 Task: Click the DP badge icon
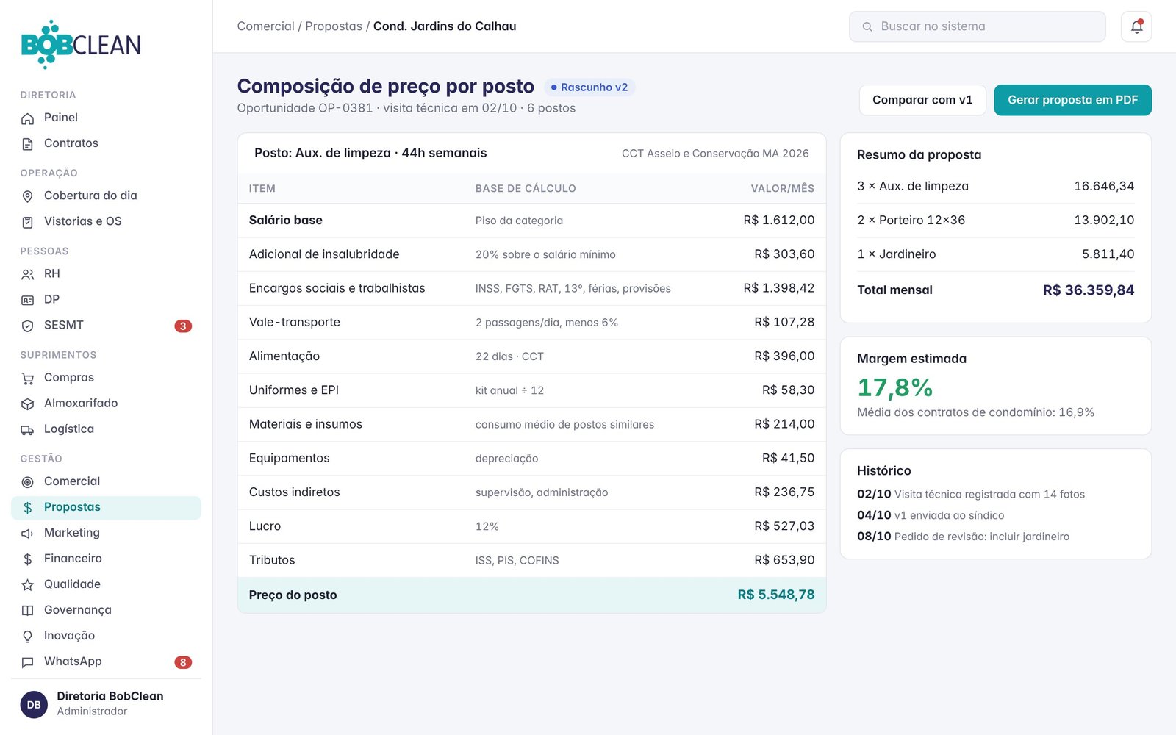click(27, 300)
